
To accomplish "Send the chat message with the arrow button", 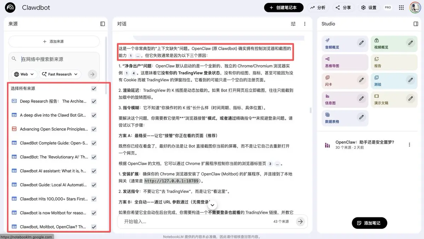I will (x=300, y=222).
